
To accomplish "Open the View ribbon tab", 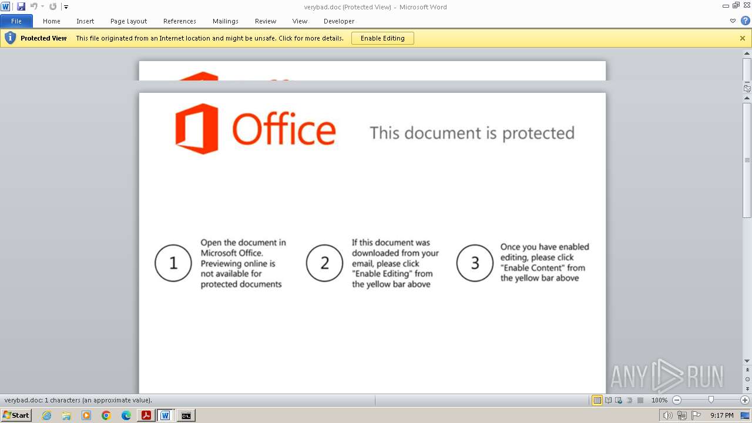I will tap(300, 21).
